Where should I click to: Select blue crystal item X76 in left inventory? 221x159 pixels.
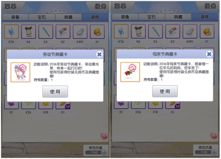[11, 32]
